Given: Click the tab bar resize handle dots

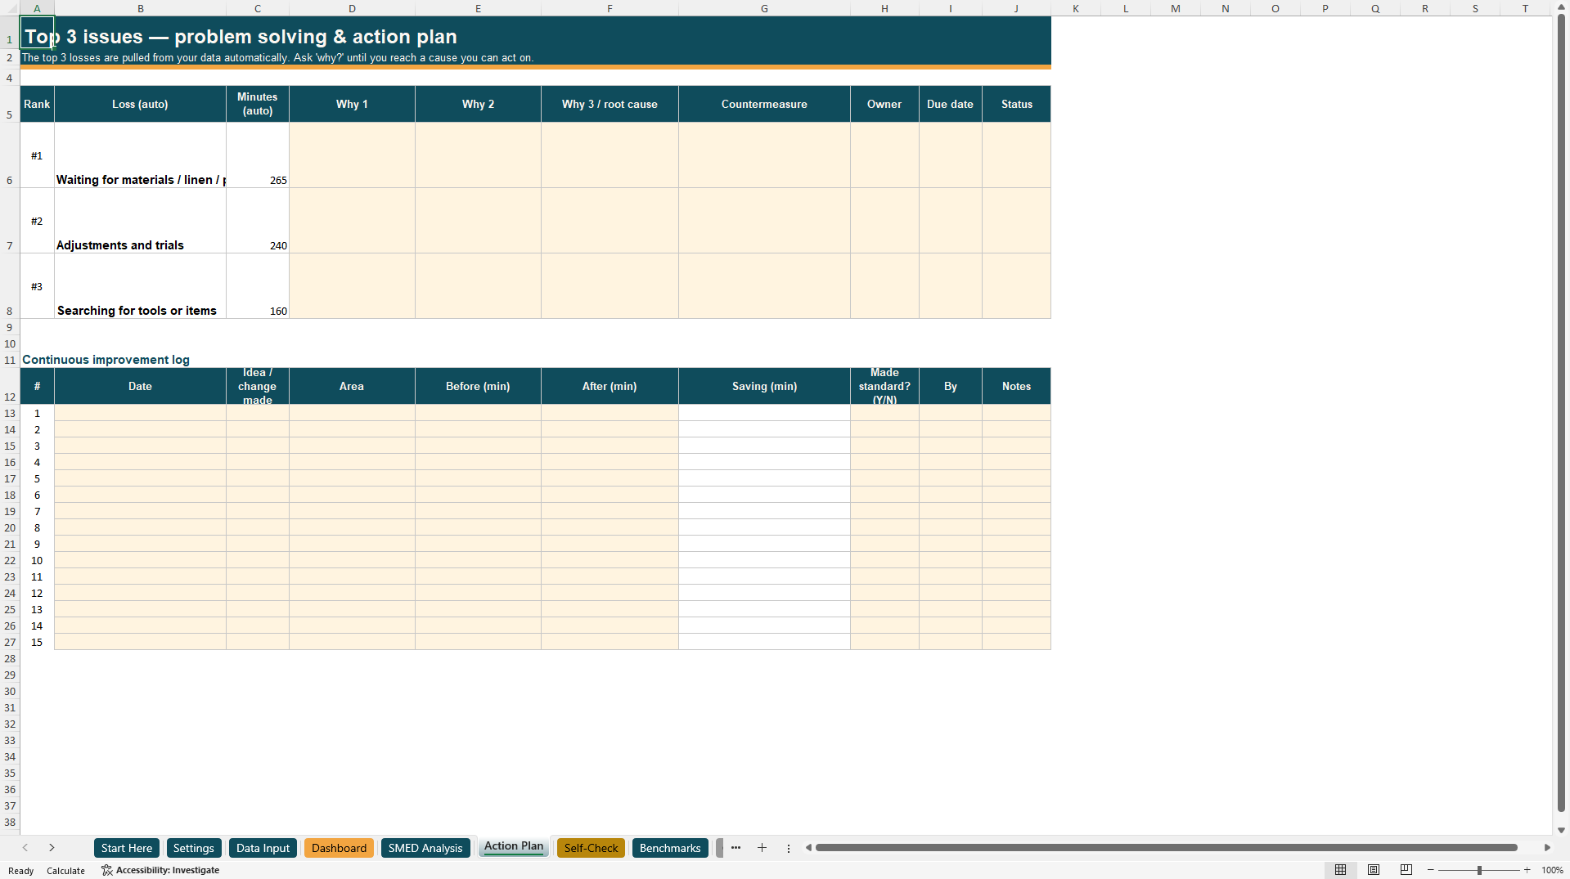Looking at the screenshot, I should 789,849.
